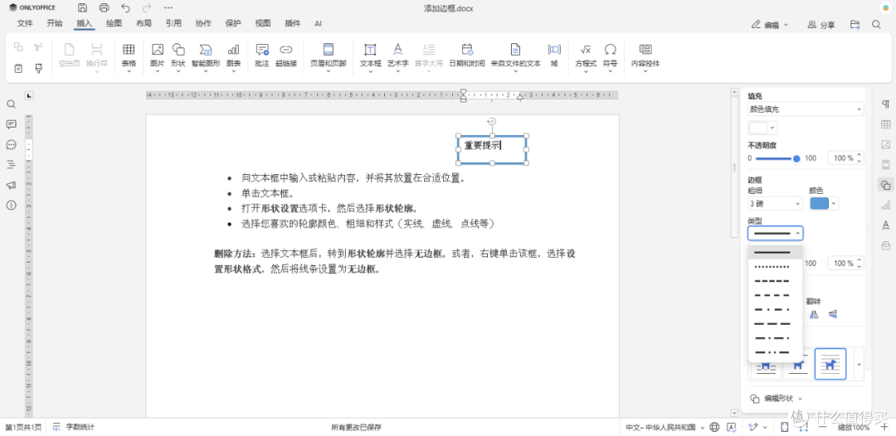Insert SmartArt (智能图形)
896x436 pixels.
pos(206,56)
